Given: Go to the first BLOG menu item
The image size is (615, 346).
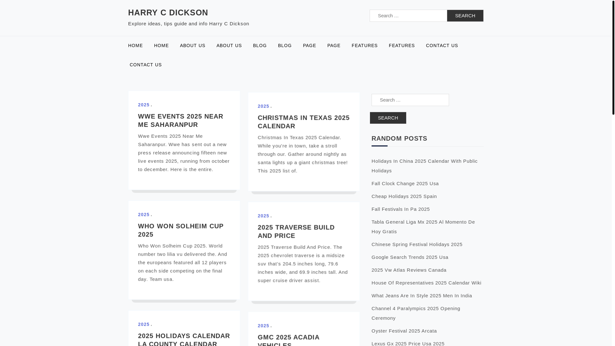Looking at the screenshot, I should tap(260, 45).
